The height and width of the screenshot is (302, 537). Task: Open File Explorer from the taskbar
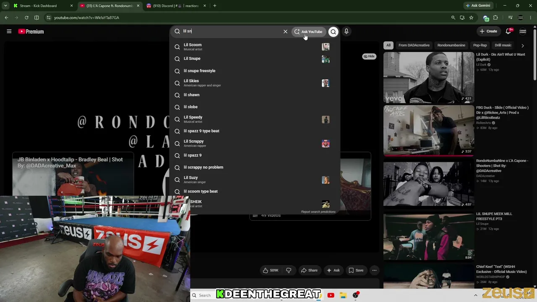pos(343,295)
